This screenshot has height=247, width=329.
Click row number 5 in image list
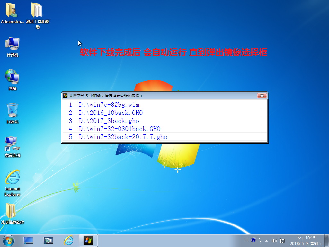click(70, 137)
